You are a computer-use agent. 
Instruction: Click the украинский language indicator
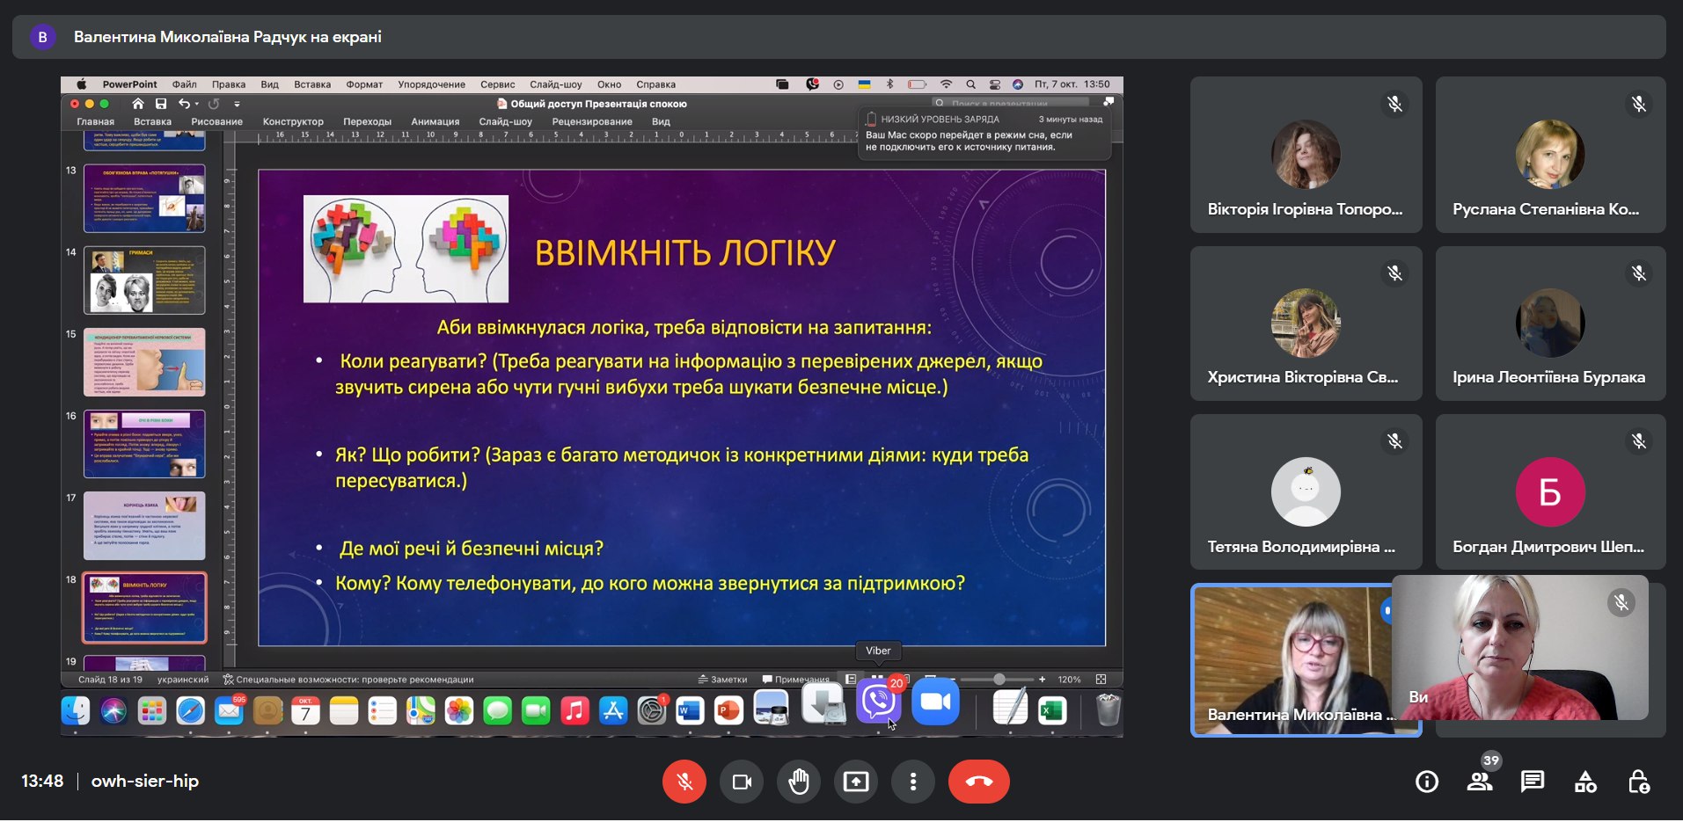click(183, 680)
